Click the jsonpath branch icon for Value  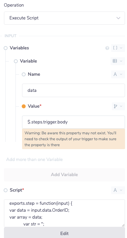click(115, 106)
